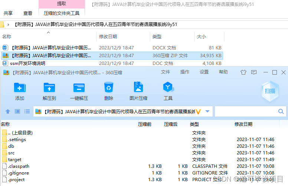Click the archive path text in address box
The image size is (288, 186).
coord(120,112)
